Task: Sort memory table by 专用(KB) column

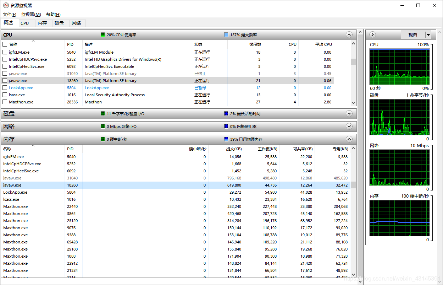Action: 332,149
